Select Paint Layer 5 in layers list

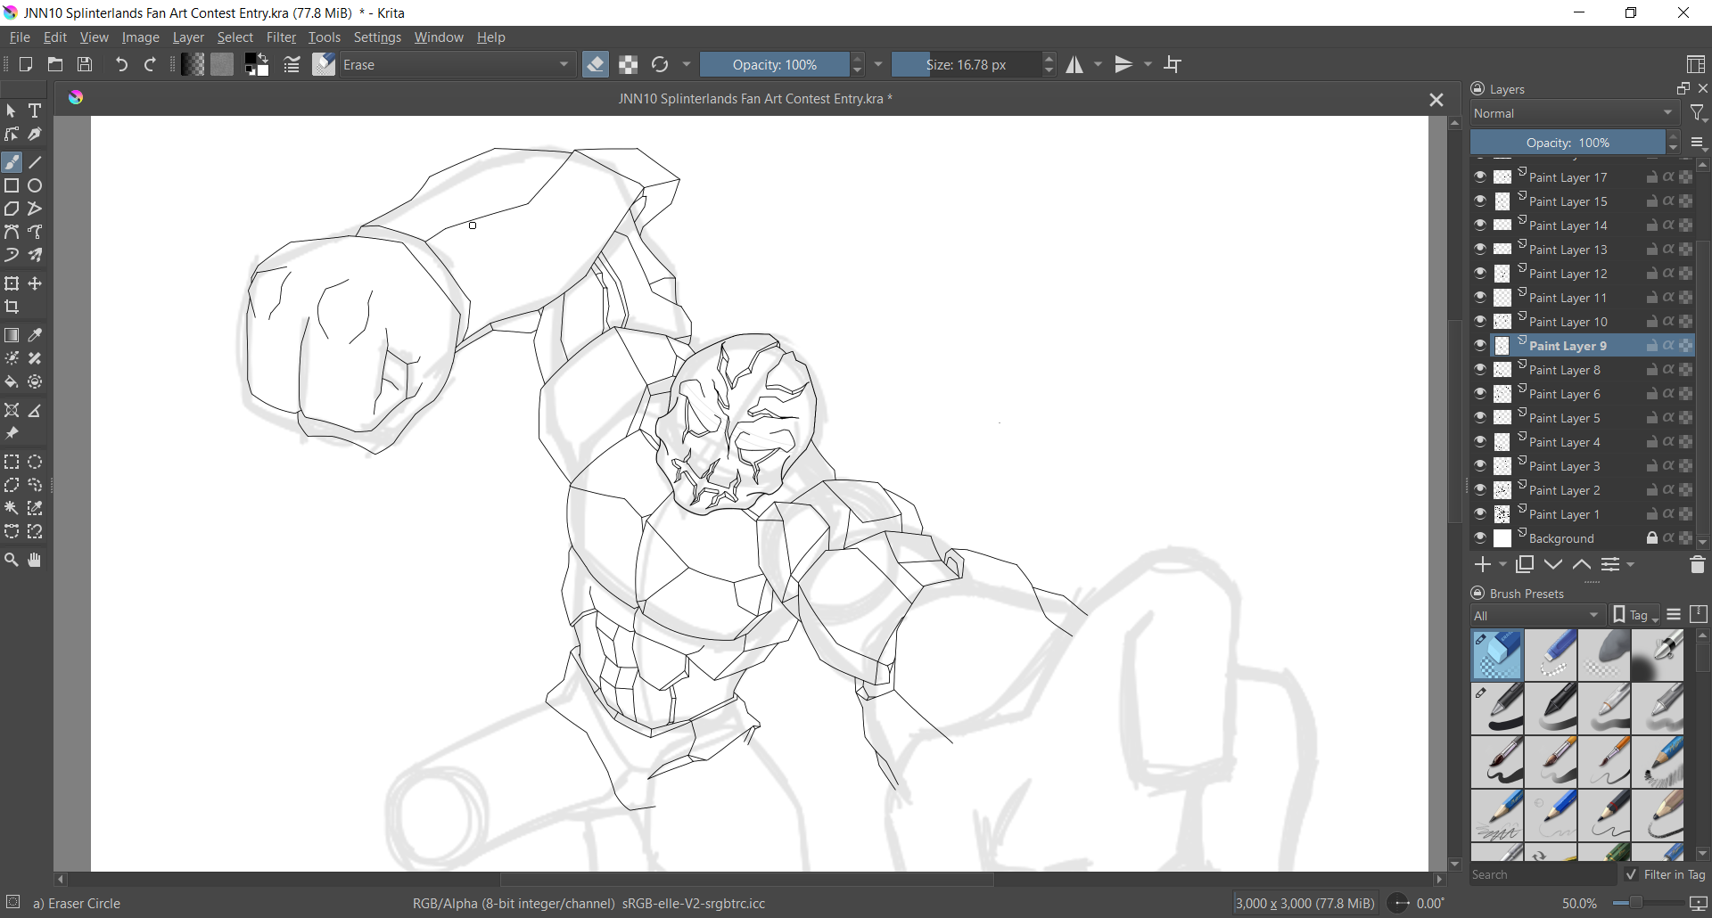1565,418
